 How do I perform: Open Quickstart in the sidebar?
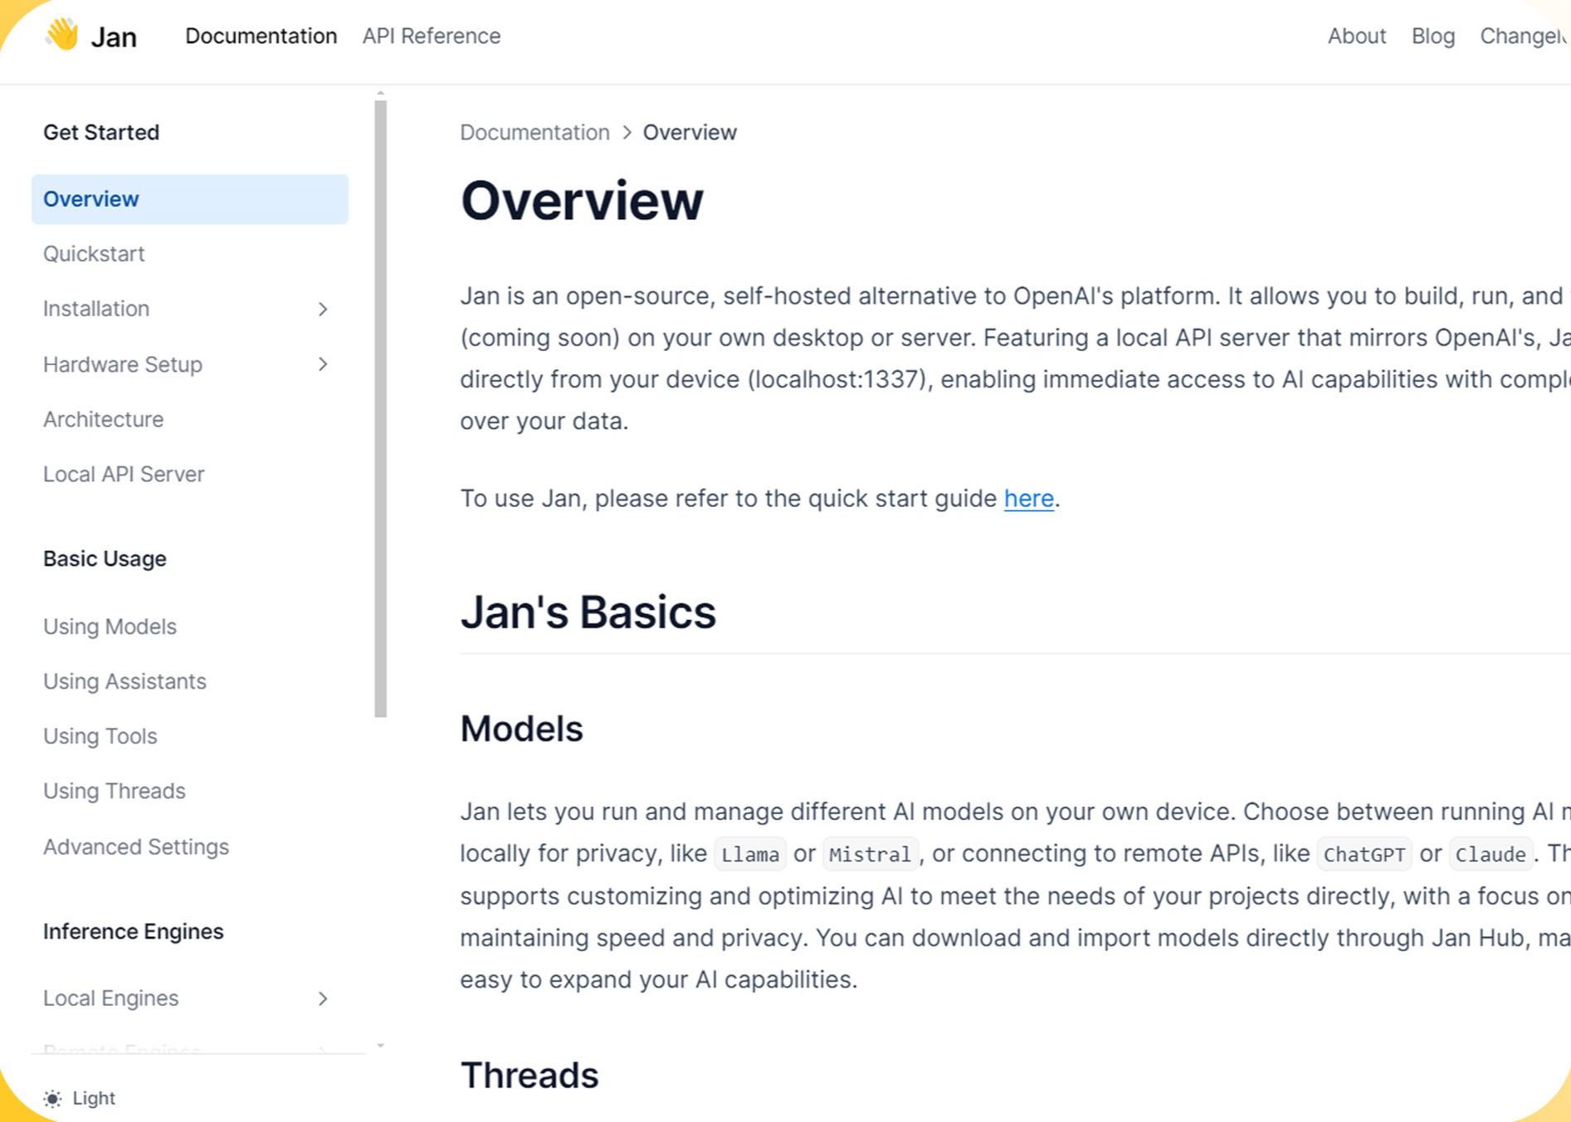click(94, 254)
